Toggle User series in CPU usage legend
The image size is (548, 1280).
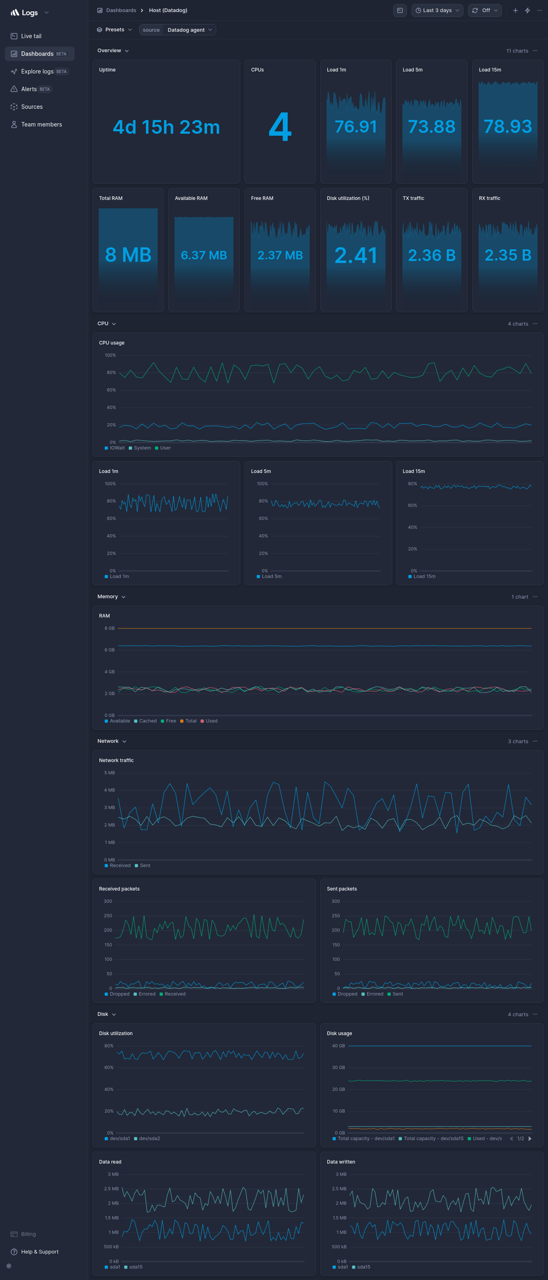tap(163, 448)
